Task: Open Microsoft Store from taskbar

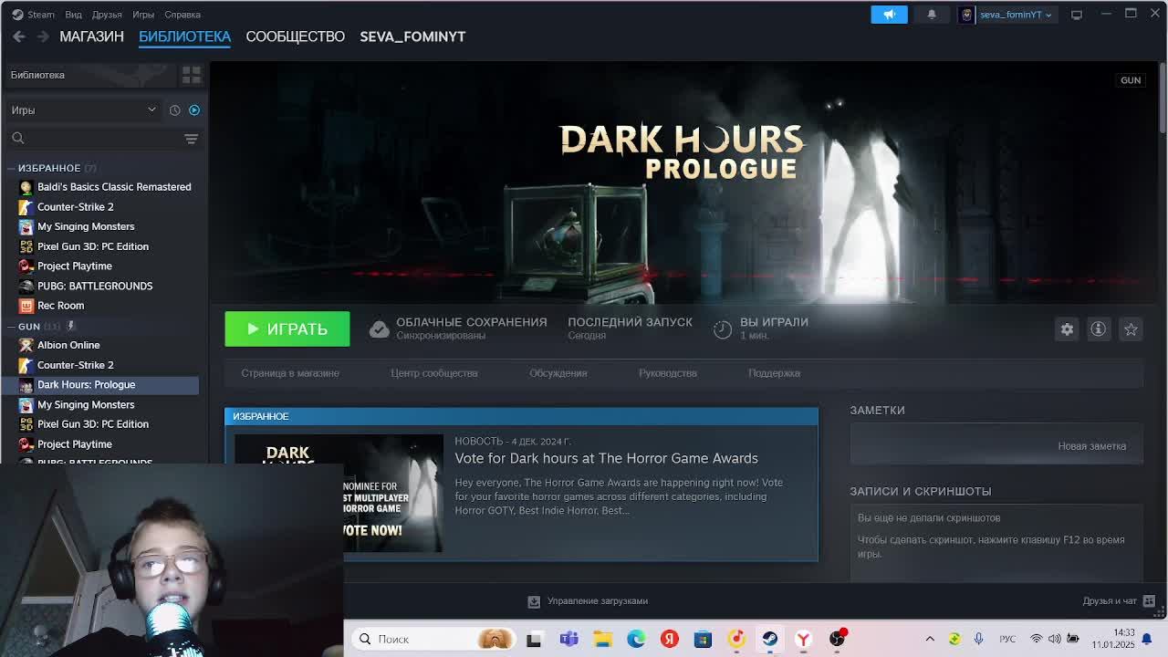Action: [703, 639]
